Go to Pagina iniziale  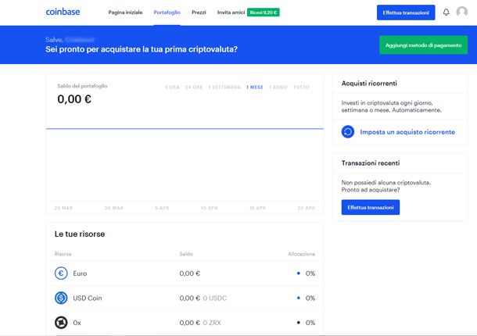tap(125, 13)
